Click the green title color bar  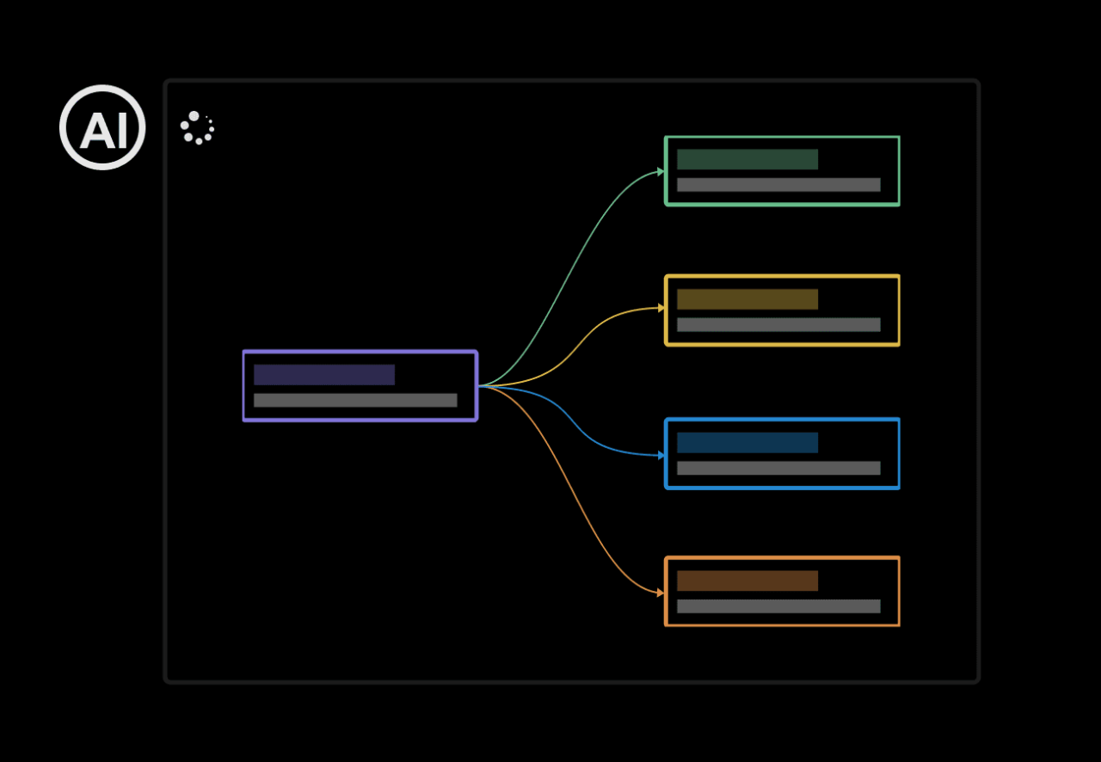point(747,158)
